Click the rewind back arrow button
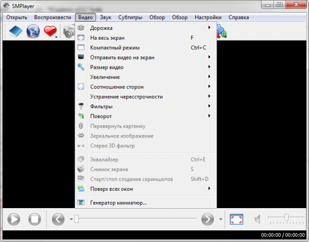The image size is (309, 242). click(58, 219)
